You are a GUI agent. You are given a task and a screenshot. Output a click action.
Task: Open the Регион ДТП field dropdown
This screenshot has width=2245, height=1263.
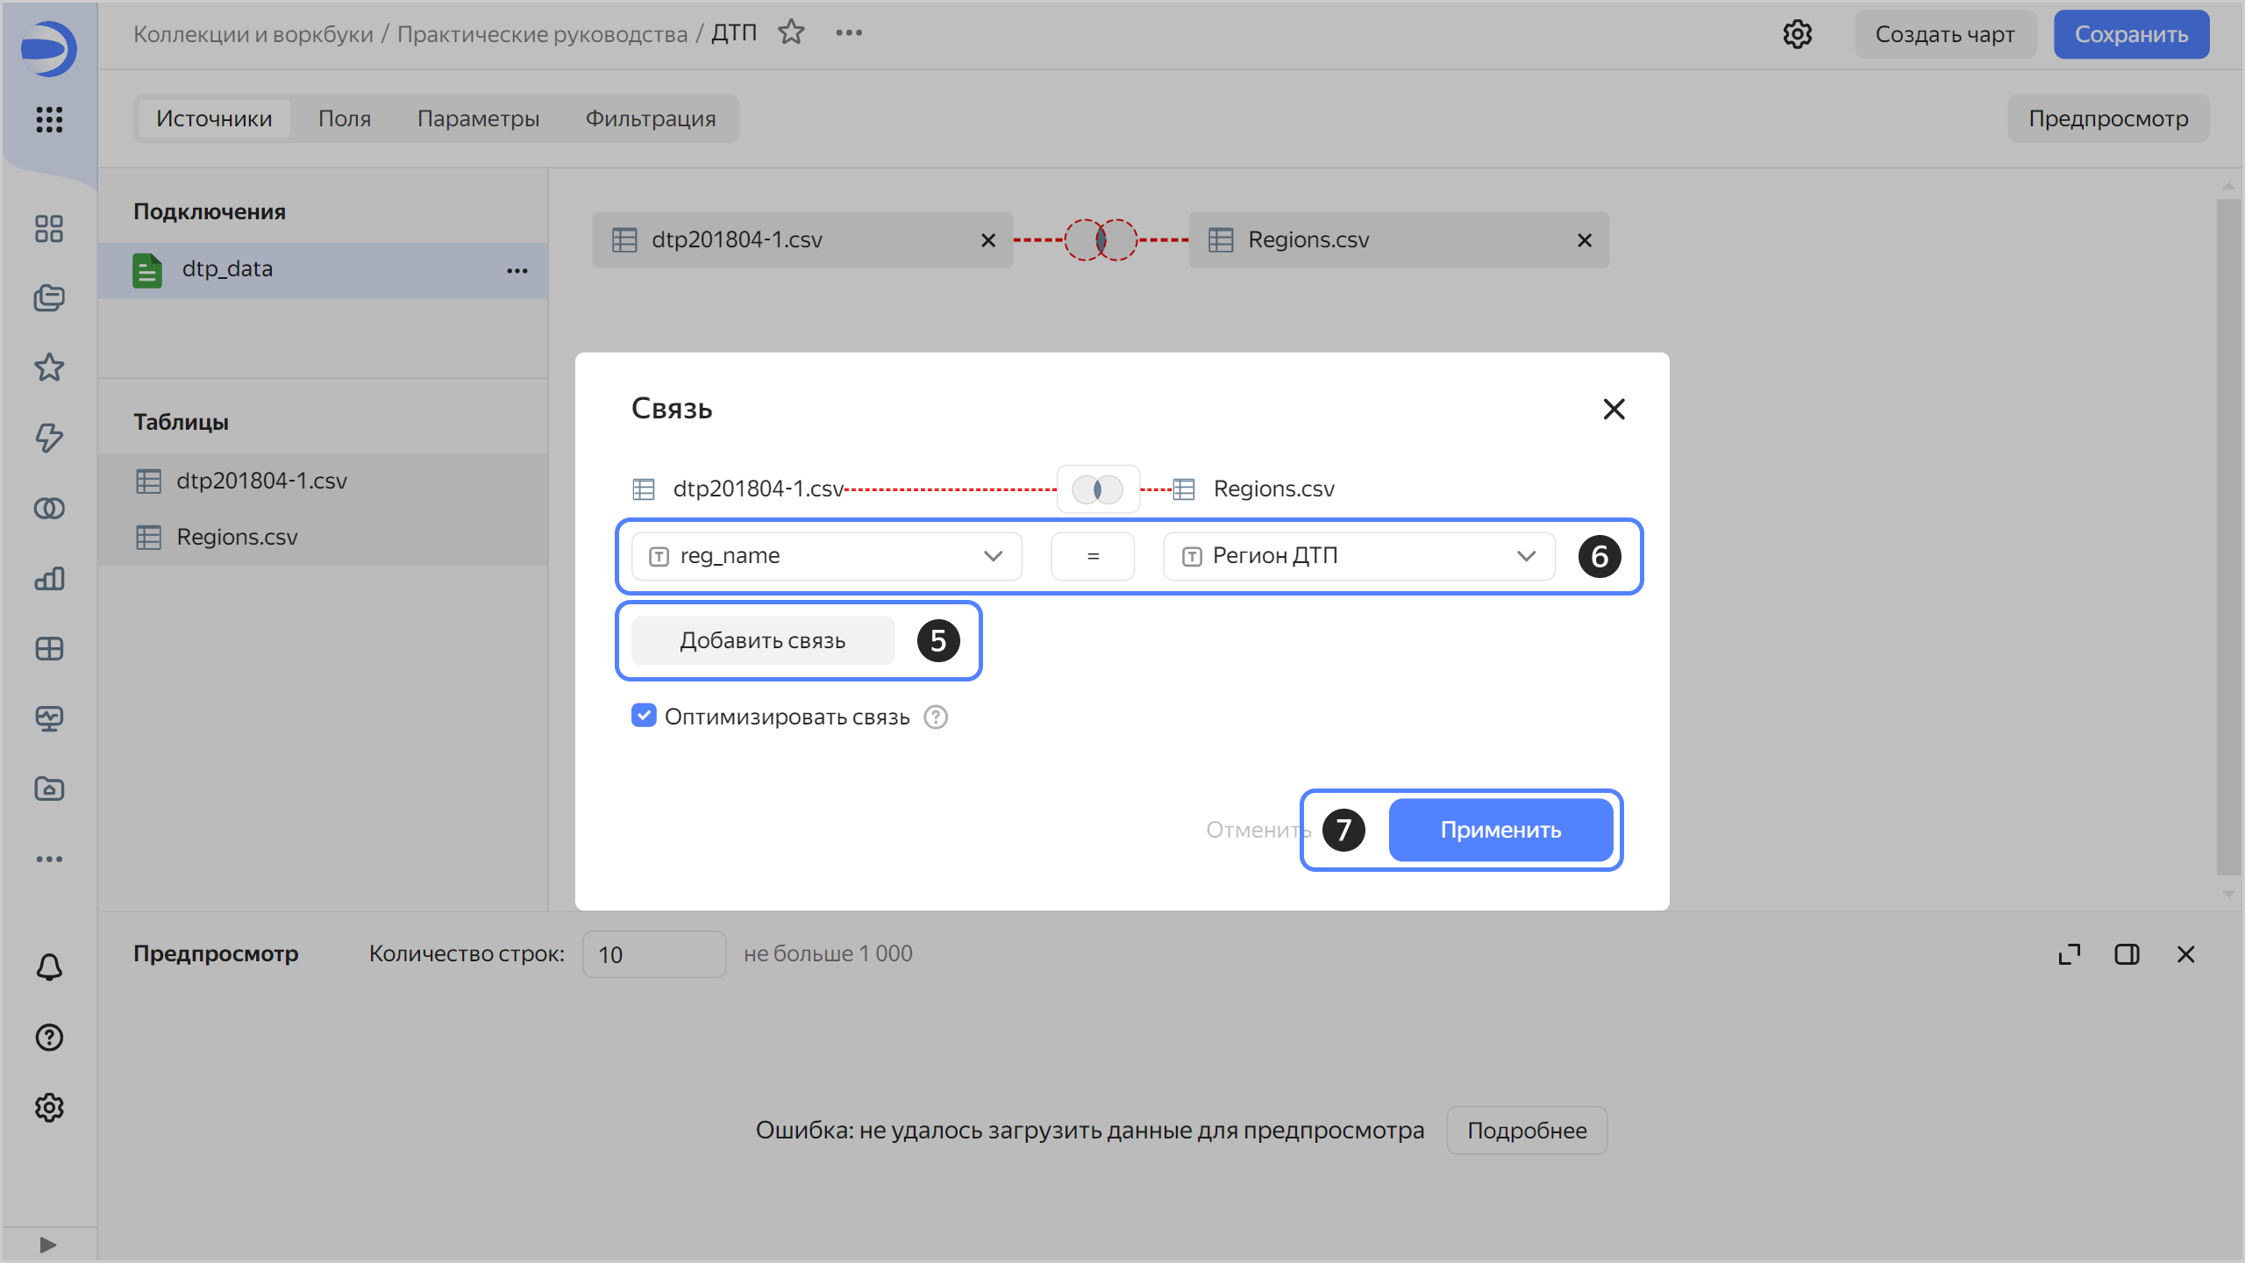pos(1358,556)
